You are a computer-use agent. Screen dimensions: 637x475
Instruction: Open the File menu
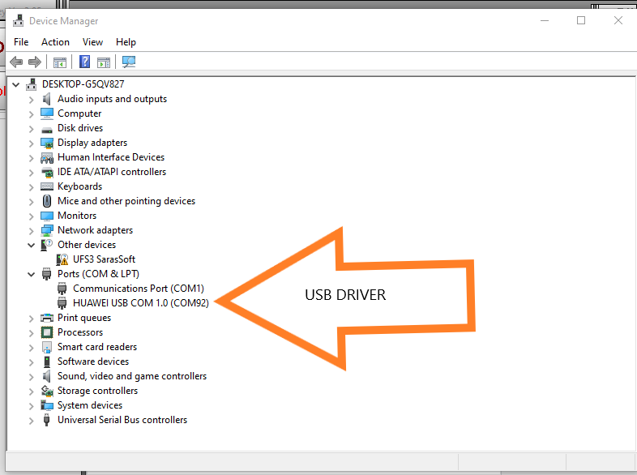[21, 42]
